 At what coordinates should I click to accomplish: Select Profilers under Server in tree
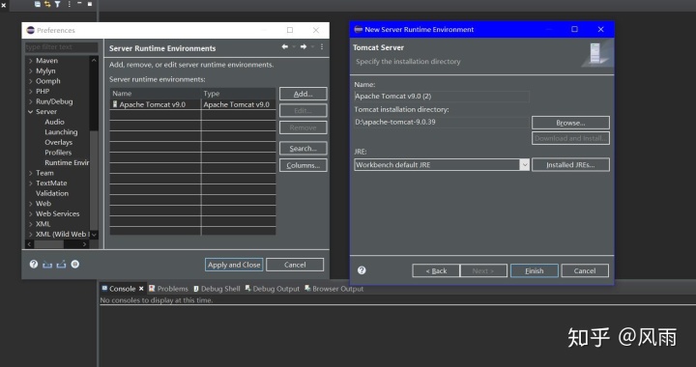click(58, 153)
